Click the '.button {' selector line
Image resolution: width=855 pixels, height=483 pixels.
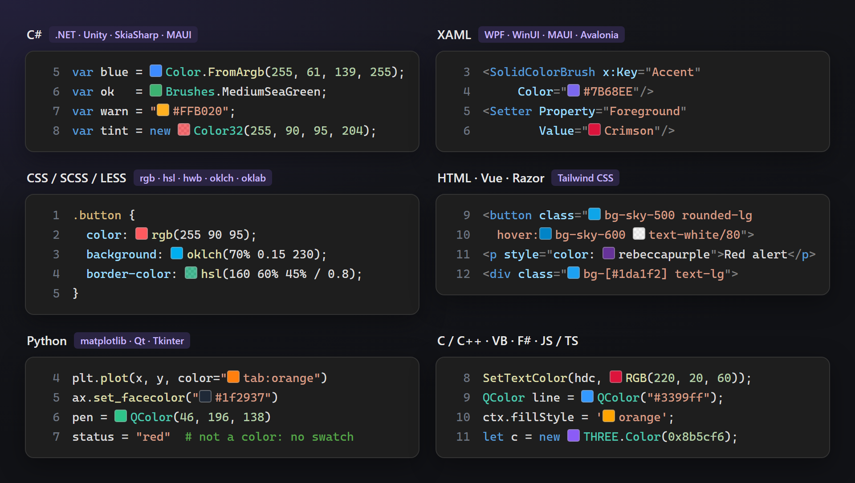(x=104, y=215)
